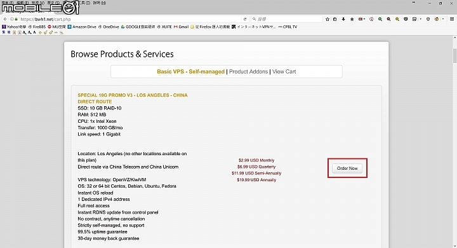Open GOOGLE雲端硬碟 bookmark

pyautogui.click(x=138, y=27)
